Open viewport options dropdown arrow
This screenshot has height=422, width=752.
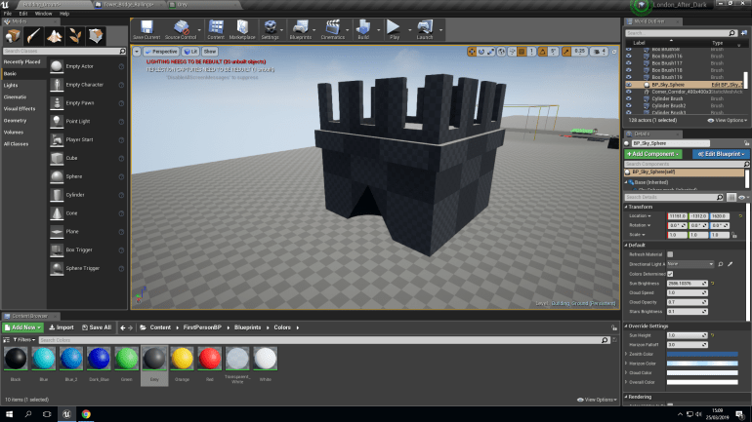click(x=137, y=52)
